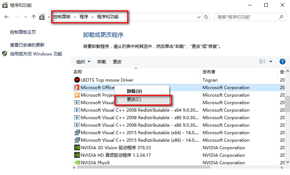The width and height of the screenshot is (290, 175).
Task: Click the NVIDIA 3D Vision icon
Action: pyautogui.click(x=77, y=147)
